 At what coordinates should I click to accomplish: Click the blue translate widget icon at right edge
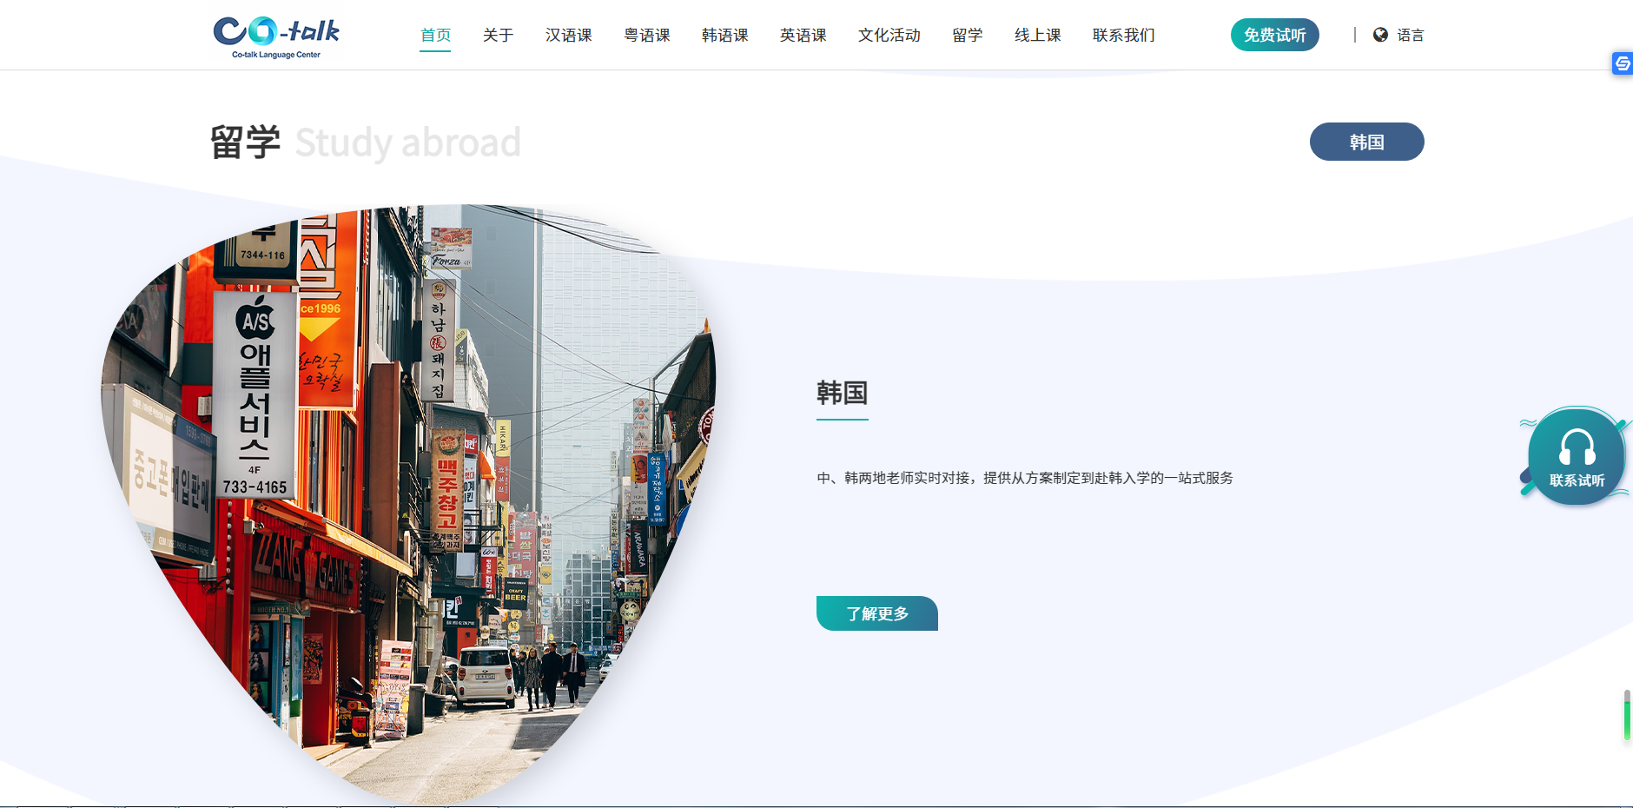pos(1622,63)
